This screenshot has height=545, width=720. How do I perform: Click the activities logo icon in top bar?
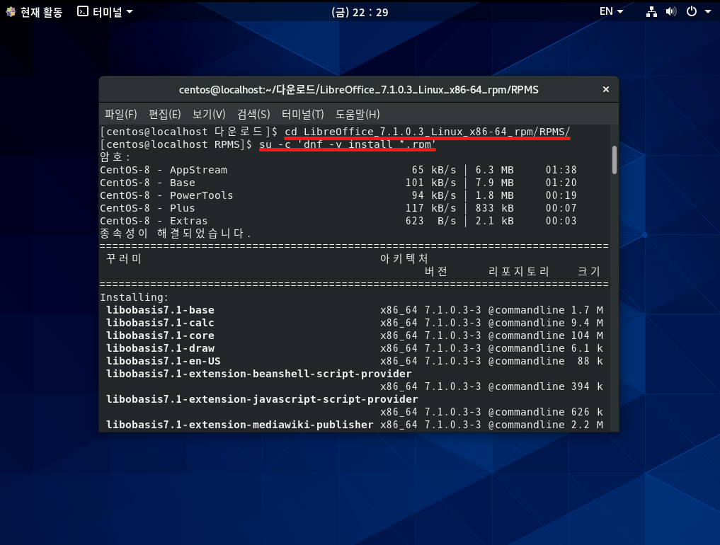click(11, 12)
